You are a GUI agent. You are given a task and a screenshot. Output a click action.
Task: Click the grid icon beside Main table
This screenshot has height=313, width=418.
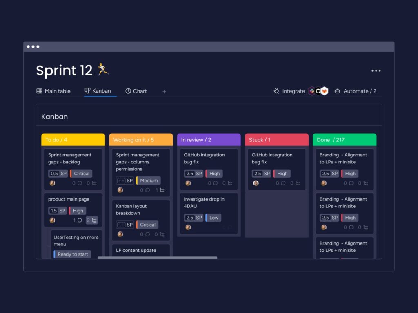coord(39,90)
